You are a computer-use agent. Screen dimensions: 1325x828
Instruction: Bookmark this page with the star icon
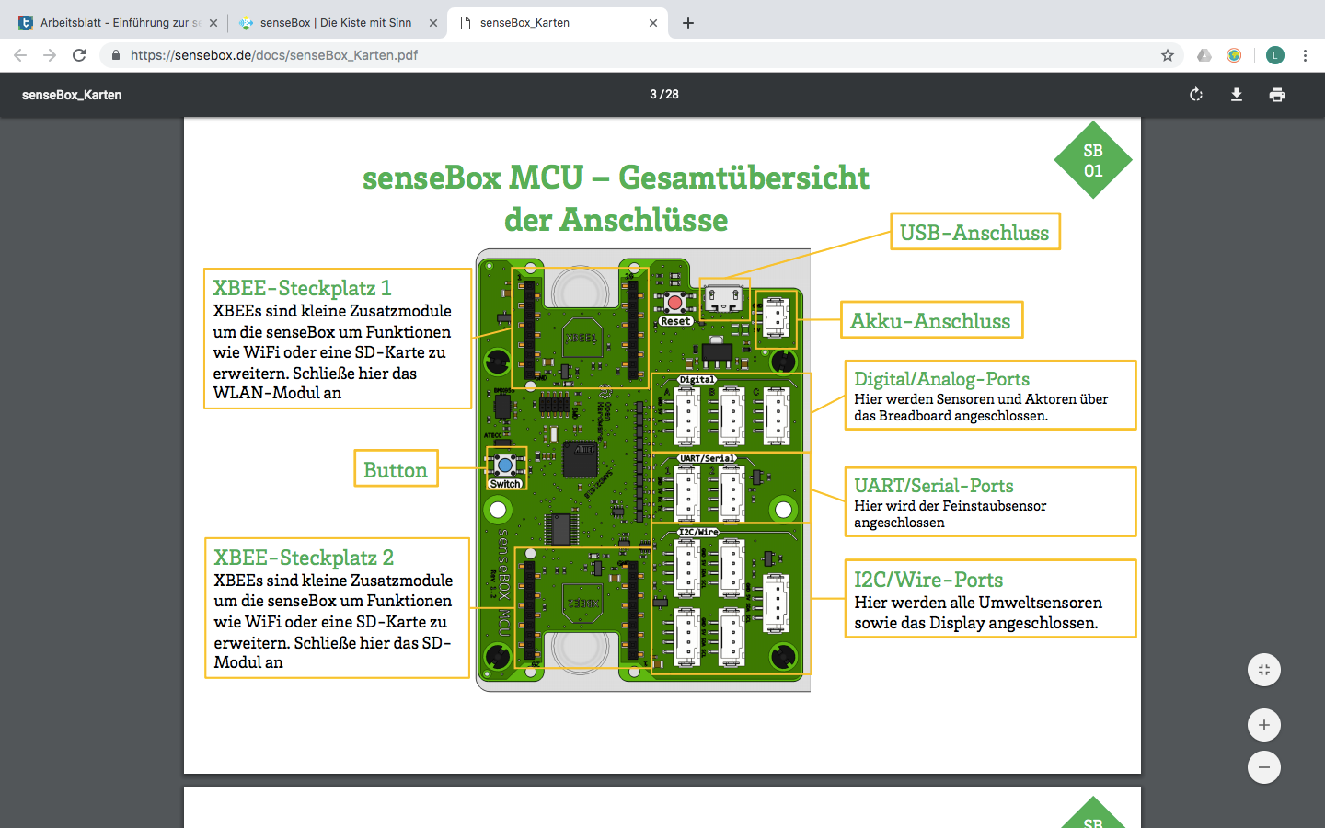1168,55
